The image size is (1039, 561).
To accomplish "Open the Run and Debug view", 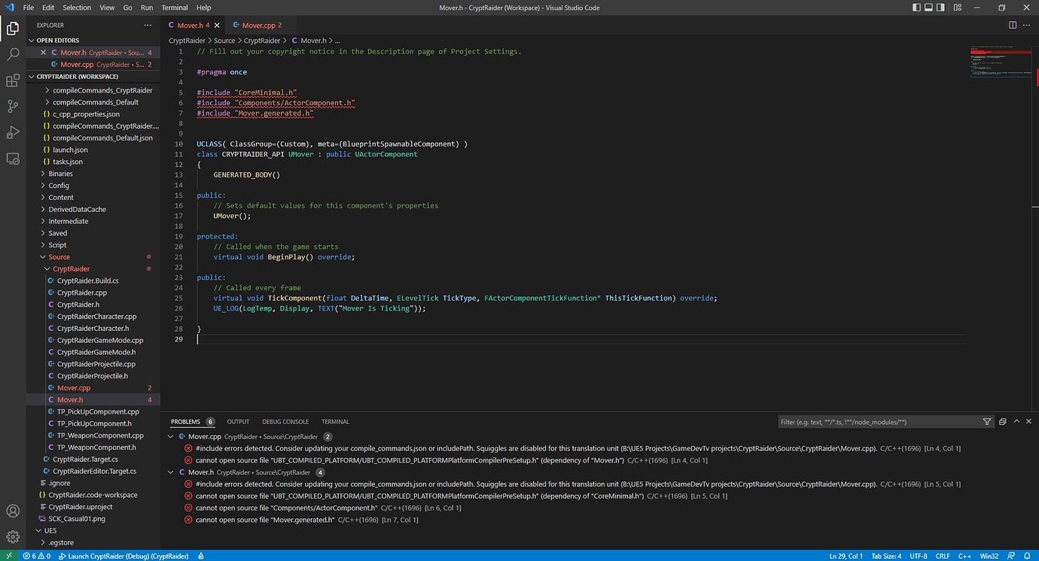I will click(x=13, y=132).
